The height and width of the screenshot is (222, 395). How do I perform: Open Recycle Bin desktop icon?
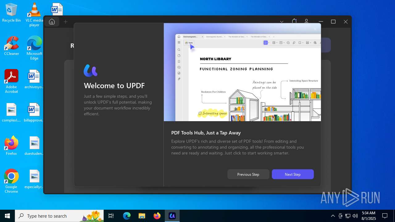[x=11, y=13]
